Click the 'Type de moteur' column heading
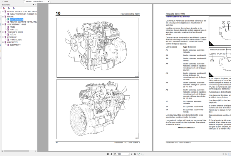Viewport: 231px width, 156px height. coord(189,47)
